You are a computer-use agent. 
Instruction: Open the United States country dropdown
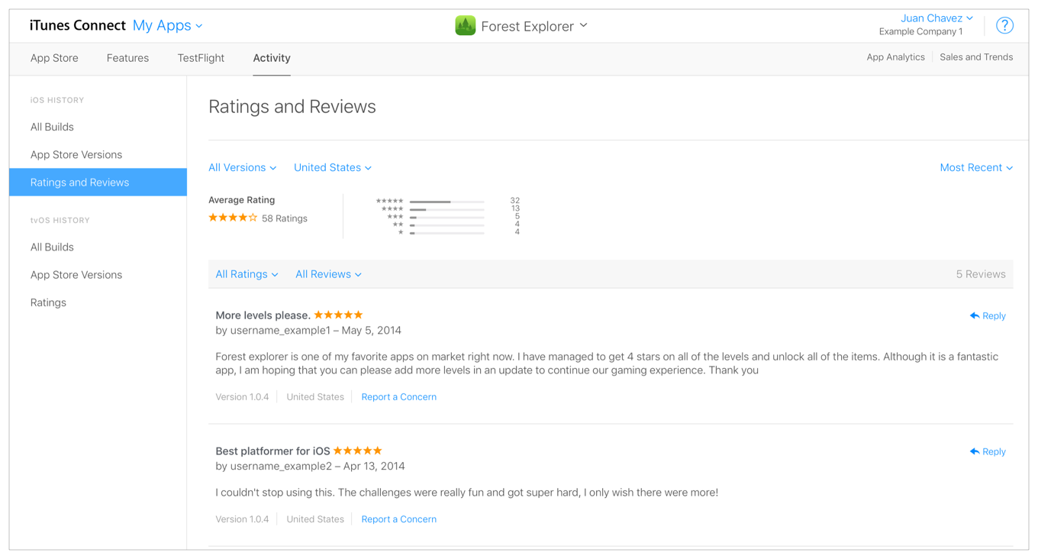332,167
